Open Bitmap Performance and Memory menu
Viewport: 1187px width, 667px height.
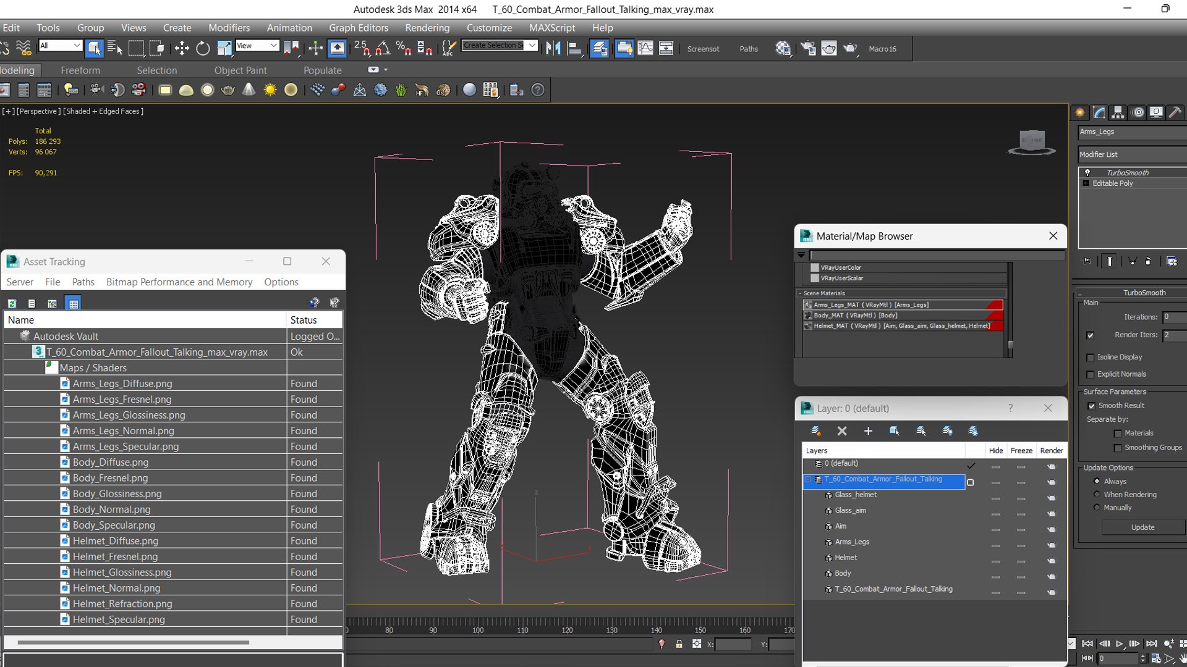click(x=179, y=282)
